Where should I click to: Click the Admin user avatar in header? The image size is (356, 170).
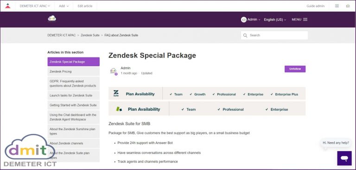244,19
